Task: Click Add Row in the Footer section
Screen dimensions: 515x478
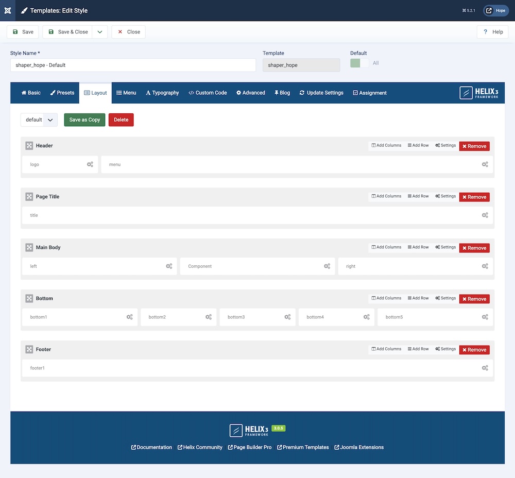Action: click(x=418, y=349)
